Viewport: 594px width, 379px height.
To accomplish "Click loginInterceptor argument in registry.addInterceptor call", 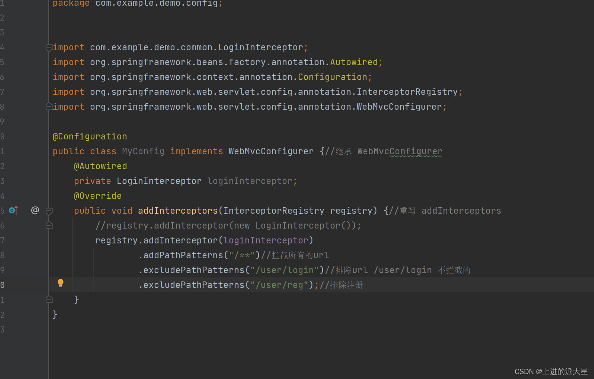I will (266, 240).
